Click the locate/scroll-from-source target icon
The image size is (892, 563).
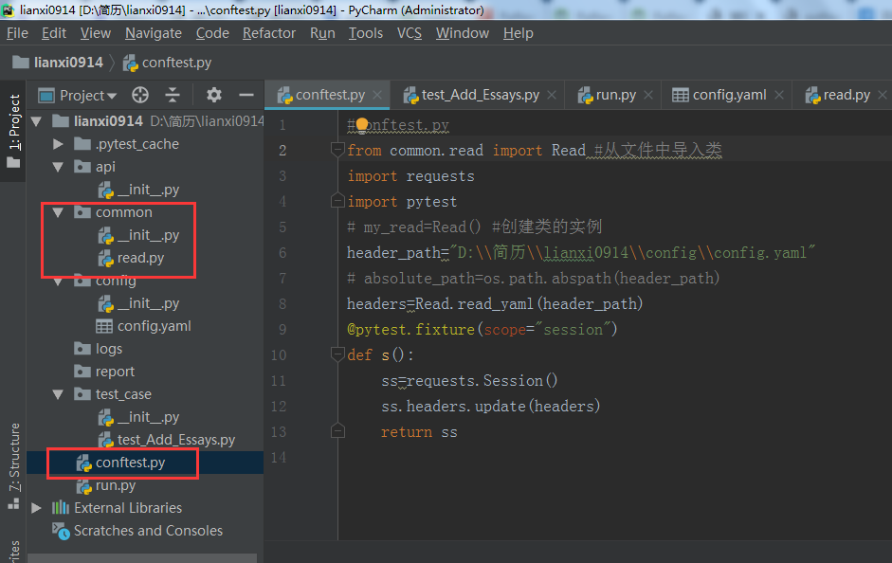140,95
